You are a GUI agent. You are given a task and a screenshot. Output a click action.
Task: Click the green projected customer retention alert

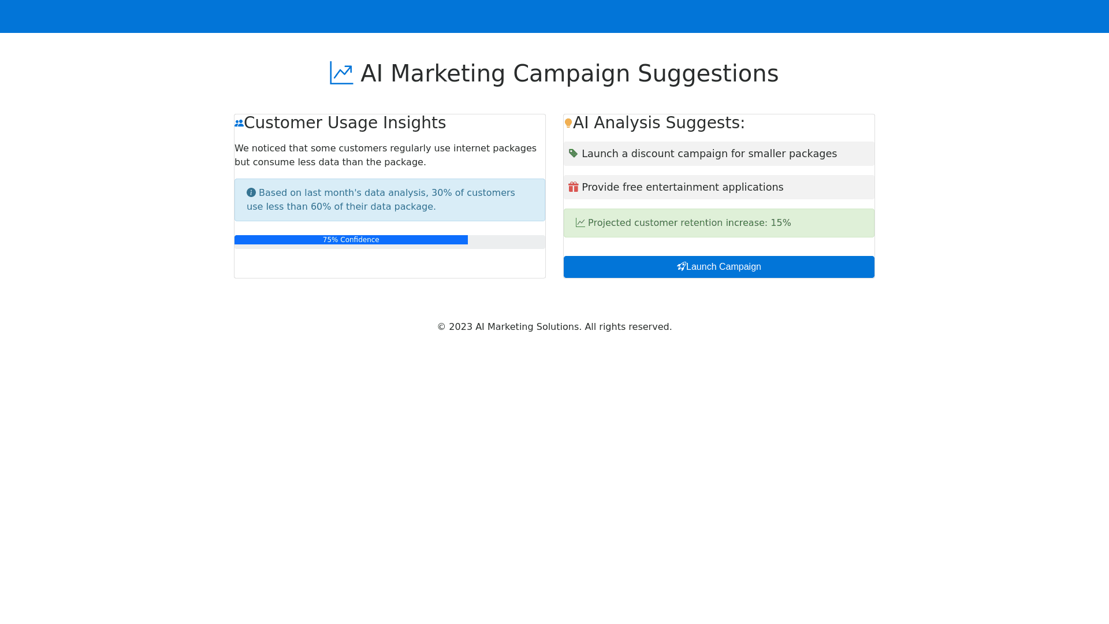[x=719, y=223]
